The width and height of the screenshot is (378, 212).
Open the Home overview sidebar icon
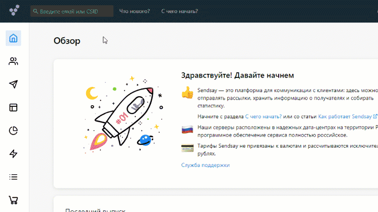[x=14, y=38]
